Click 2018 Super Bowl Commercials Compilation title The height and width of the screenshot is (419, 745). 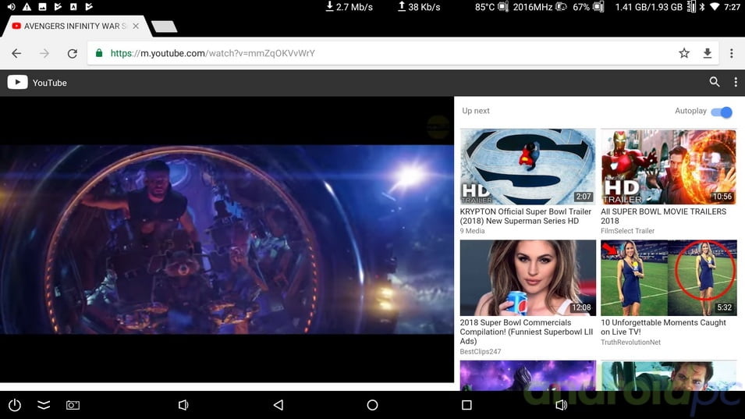[x=527, y=332]
